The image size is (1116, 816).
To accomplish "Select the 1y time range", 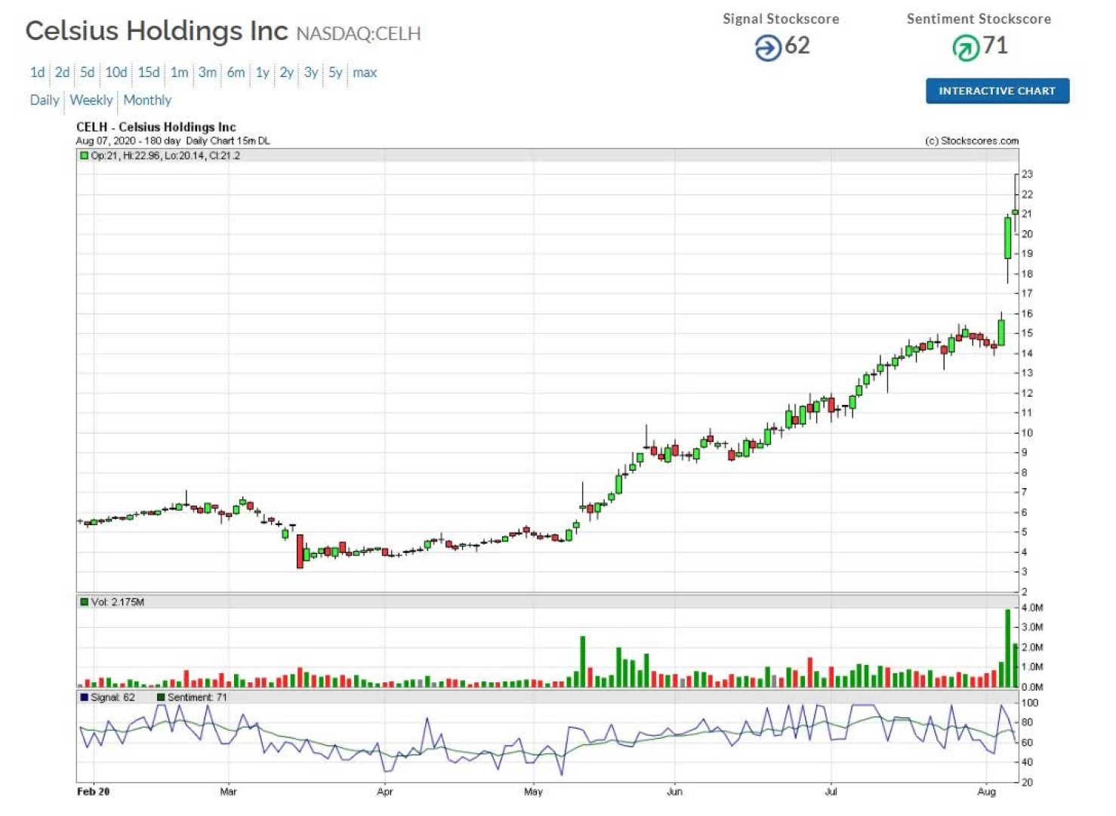I will [x=262, y=73].
